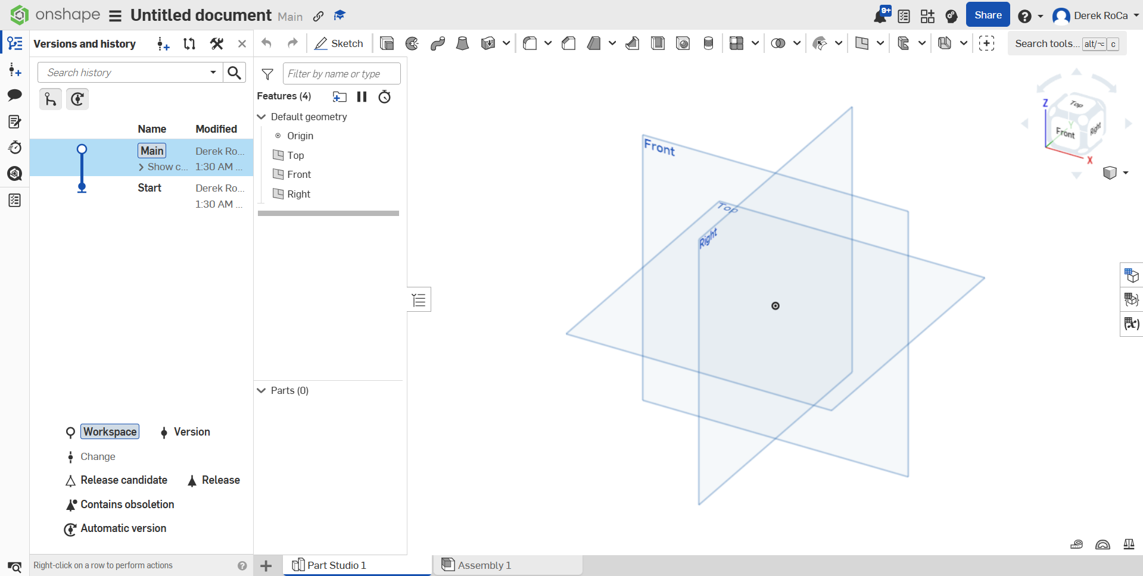Pause feature regeneration
1143x576 pixels.
[x=362, y=96]
